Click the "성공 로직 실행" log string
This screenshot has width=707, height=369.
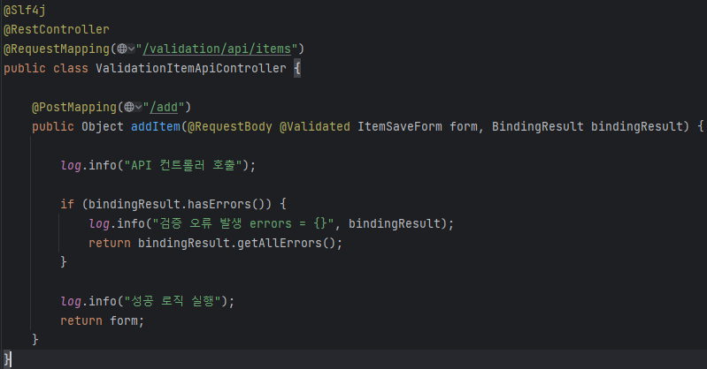point(173,301)
